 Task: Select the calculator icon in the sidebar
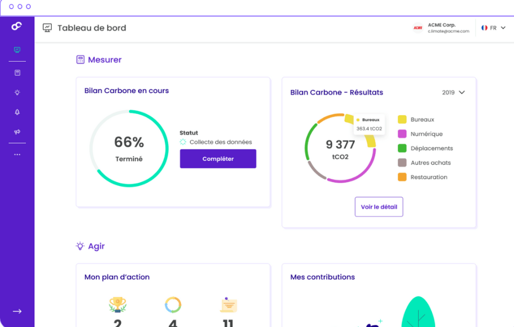(x=17, y=72)
